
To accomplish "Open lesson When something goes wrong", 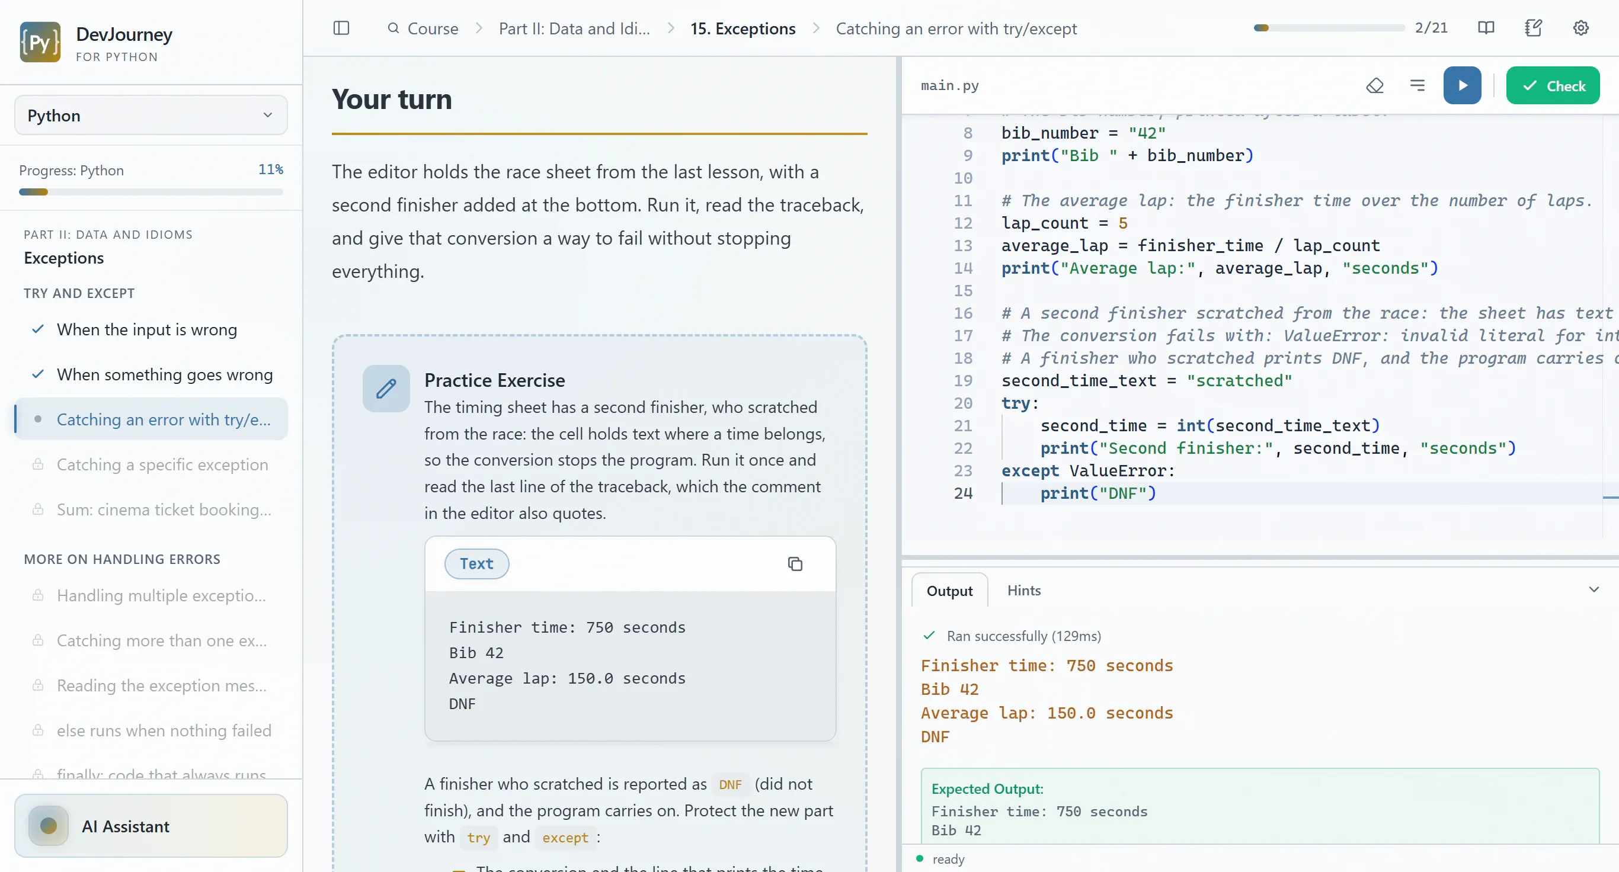I will [151, 374].
